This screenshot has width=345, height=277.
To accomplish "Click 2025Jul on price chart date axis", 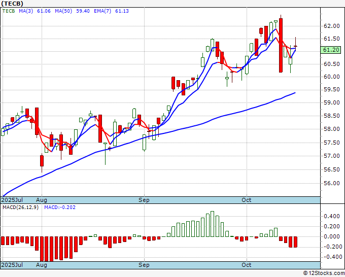I will (x=12, y=200).
